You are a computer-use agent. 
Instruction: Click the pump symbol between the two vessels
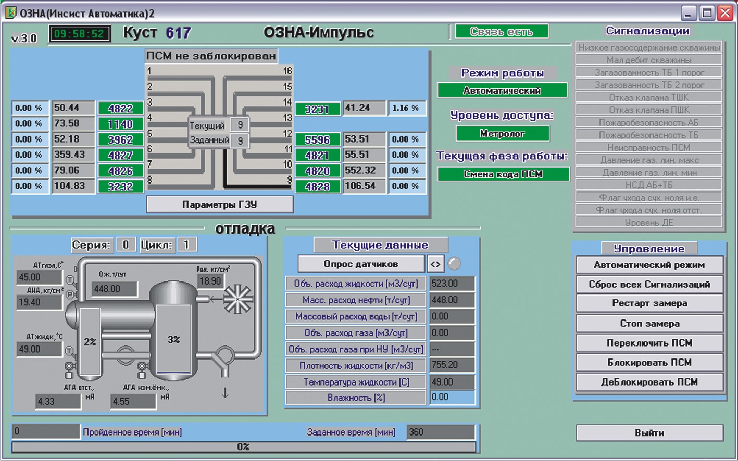pos(125,356)
